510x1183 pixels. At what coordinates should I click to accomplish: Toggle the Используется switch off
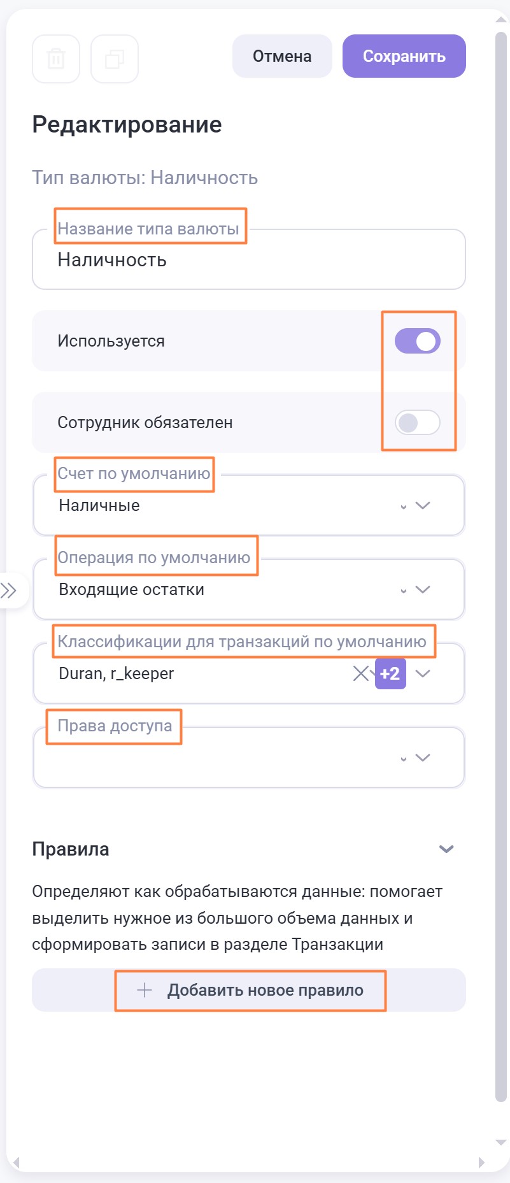tap(418, 341)
